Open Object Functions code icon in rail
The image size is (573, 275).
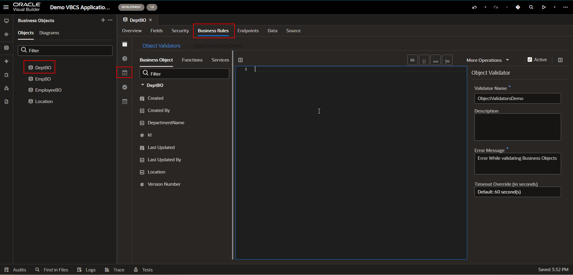125,102
